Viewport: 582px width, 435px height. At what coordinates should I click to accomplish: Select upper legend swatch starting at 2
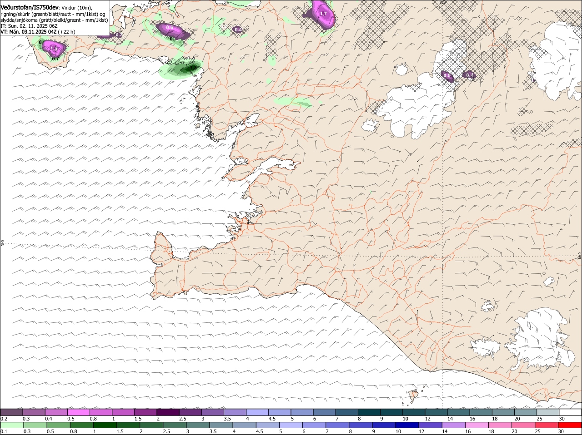(168, 412)
